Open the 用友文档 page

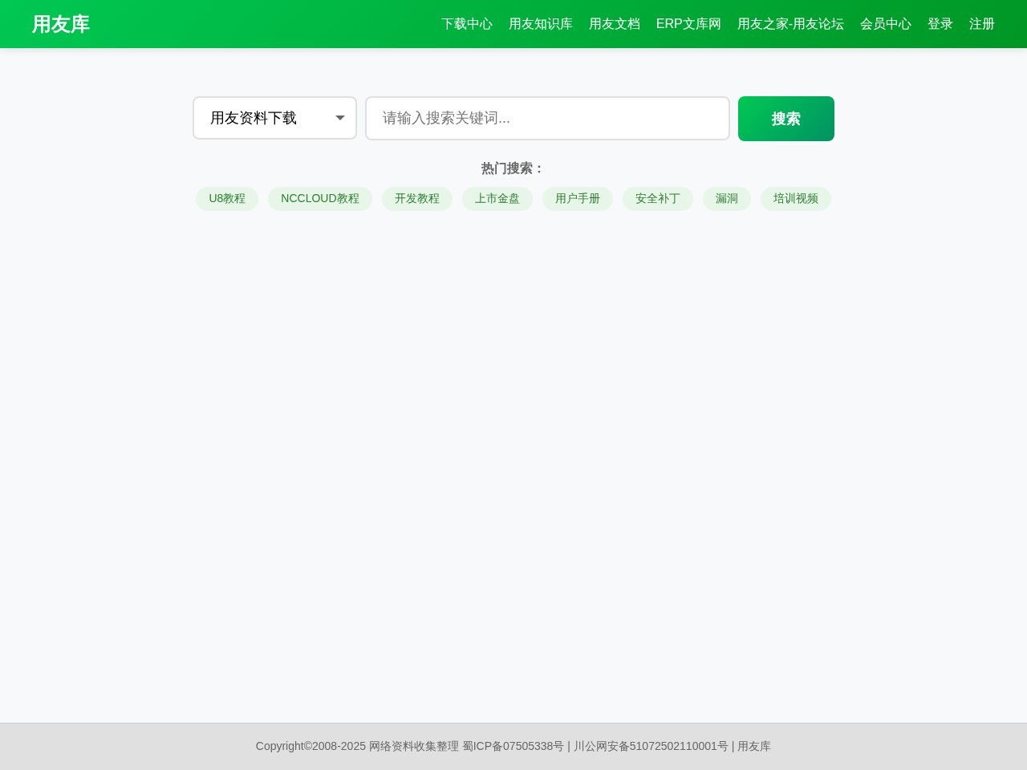[x=615, y=24]
